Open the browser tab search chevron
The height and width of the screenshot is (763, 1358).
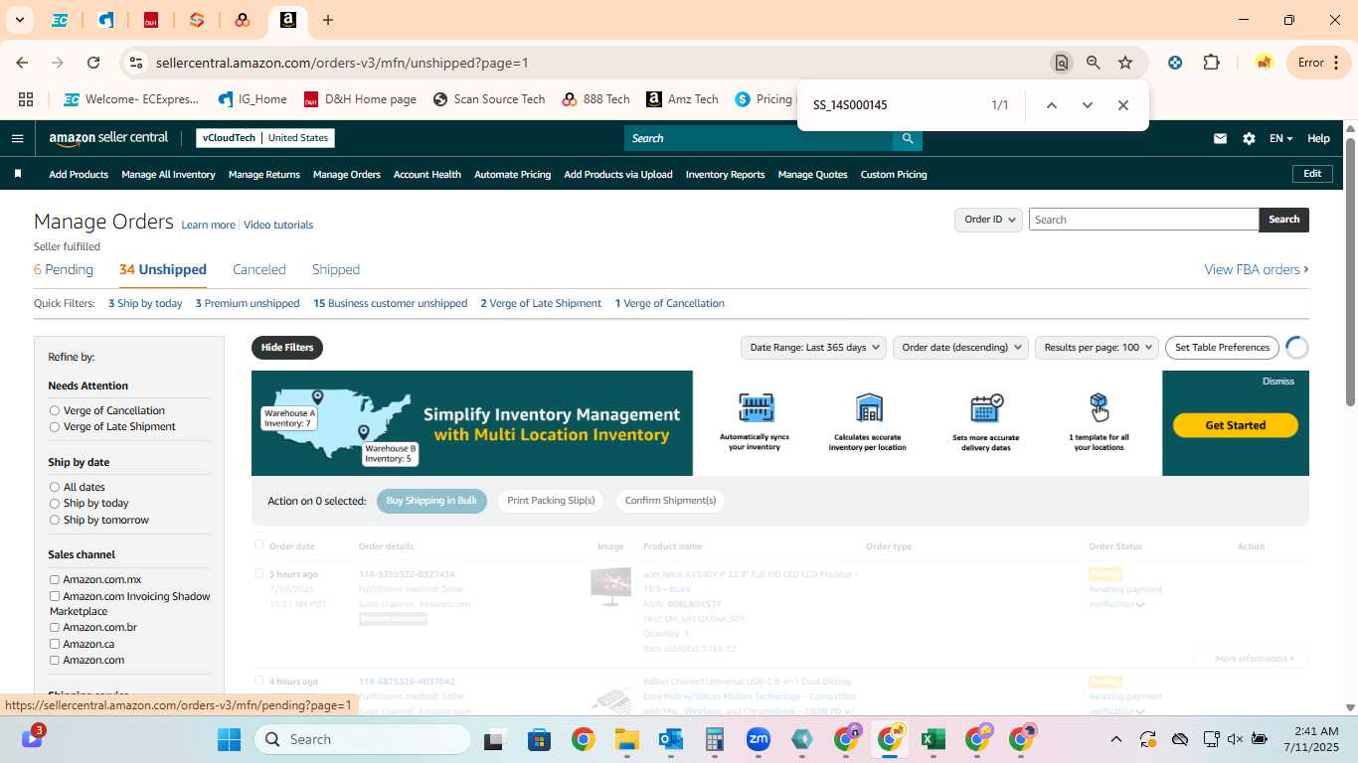click(19, 20)
